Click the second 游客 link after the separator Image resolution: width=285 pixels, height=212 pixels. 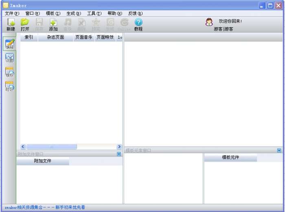coord(229,29)
